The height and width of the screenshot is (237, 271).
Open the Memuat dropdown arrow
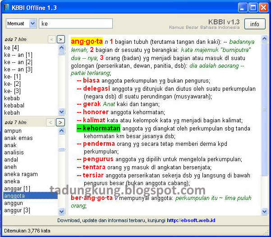pos(33,23)
